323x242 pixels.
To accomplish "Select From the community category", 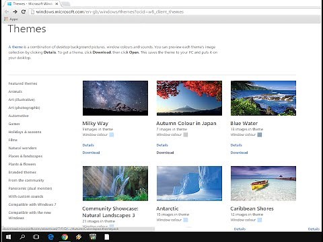I will (26, 180).
